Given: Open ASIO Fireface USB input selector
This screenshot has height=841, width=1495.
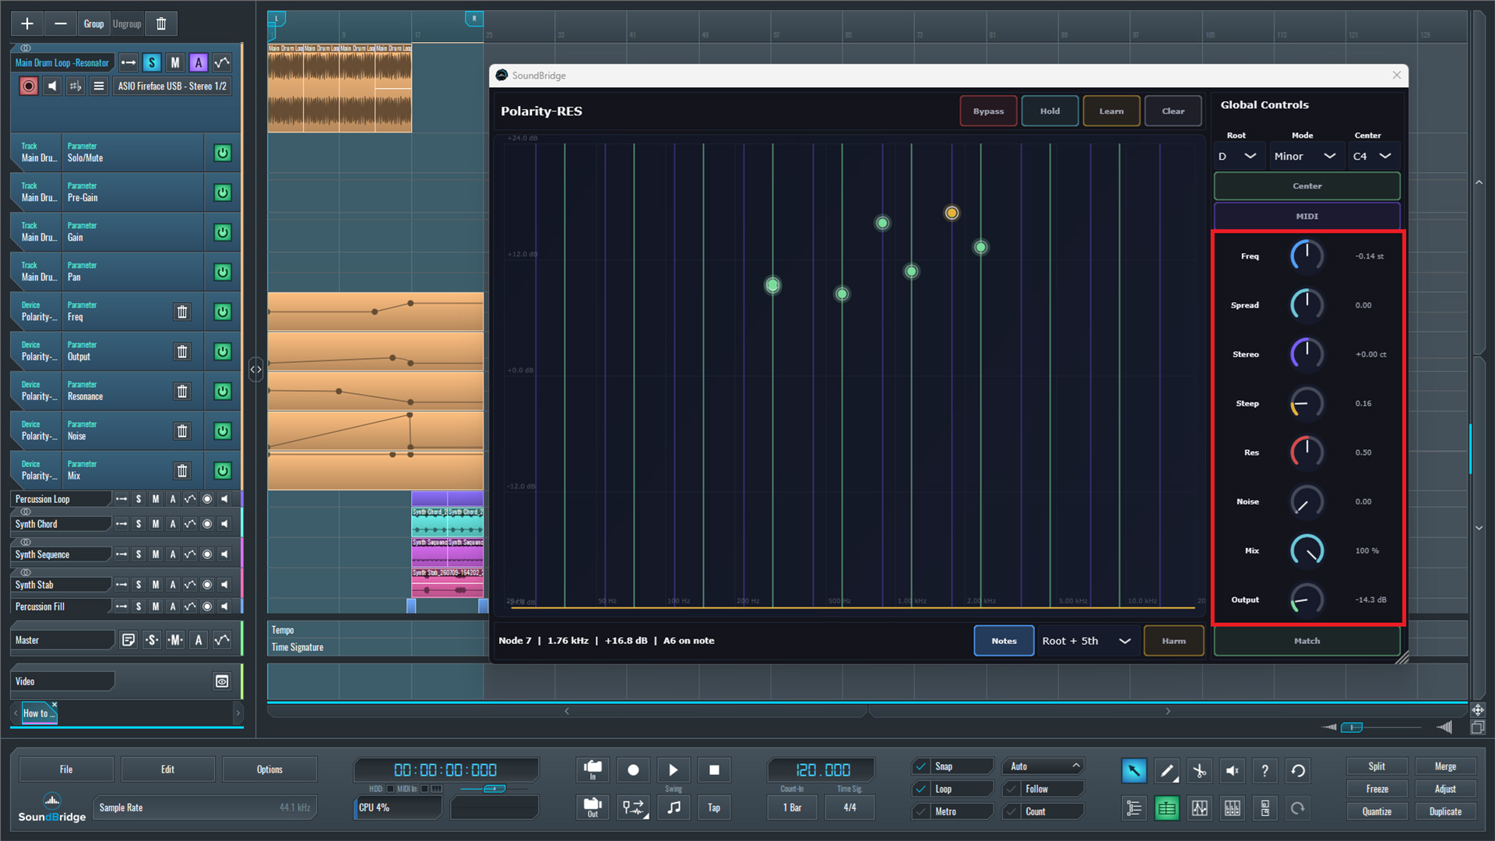Looking at the screenshot, I should [x=172, y=86].
